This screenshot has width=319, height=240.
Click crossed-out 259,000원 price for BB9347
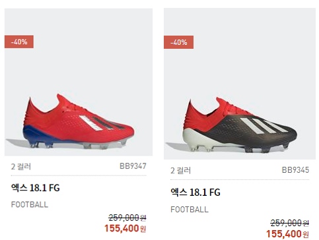(127, 218)
